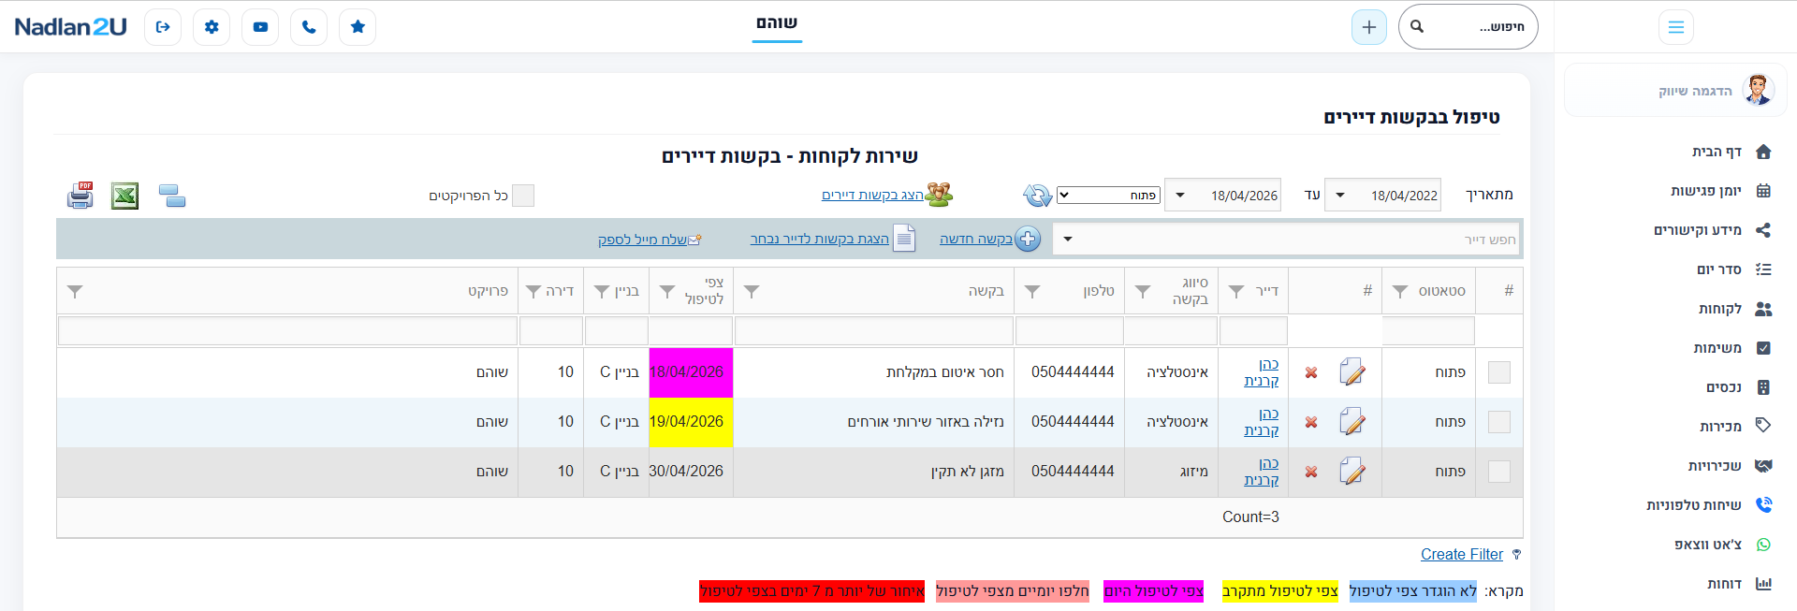Click the logout icon in top bar
This screenshot has height=611, width=1797.
[x=163, y=27]
